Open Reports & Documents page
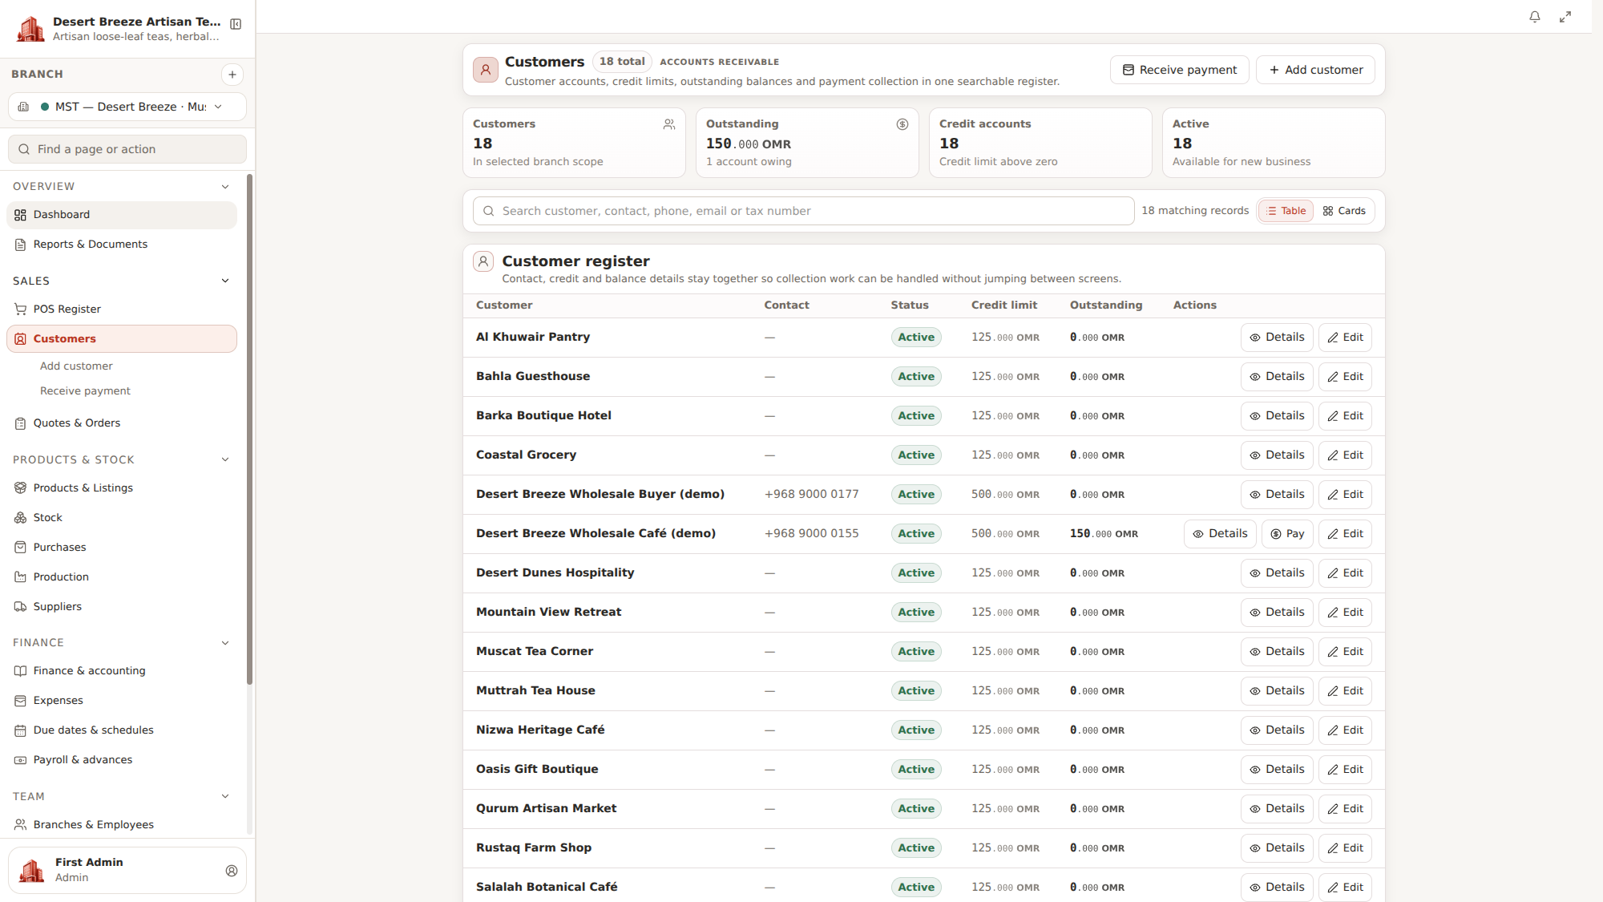Viewport: 1603px width, 902px height. 122,245
